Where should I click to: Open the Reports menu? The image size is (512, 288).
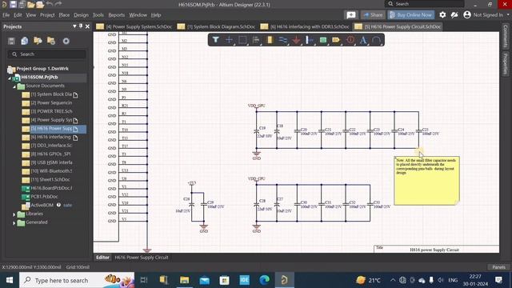[117, 15]
